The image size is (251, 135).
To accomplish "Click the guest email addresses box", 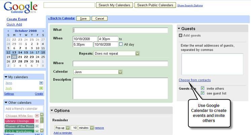I will click(x=212, y=64).
